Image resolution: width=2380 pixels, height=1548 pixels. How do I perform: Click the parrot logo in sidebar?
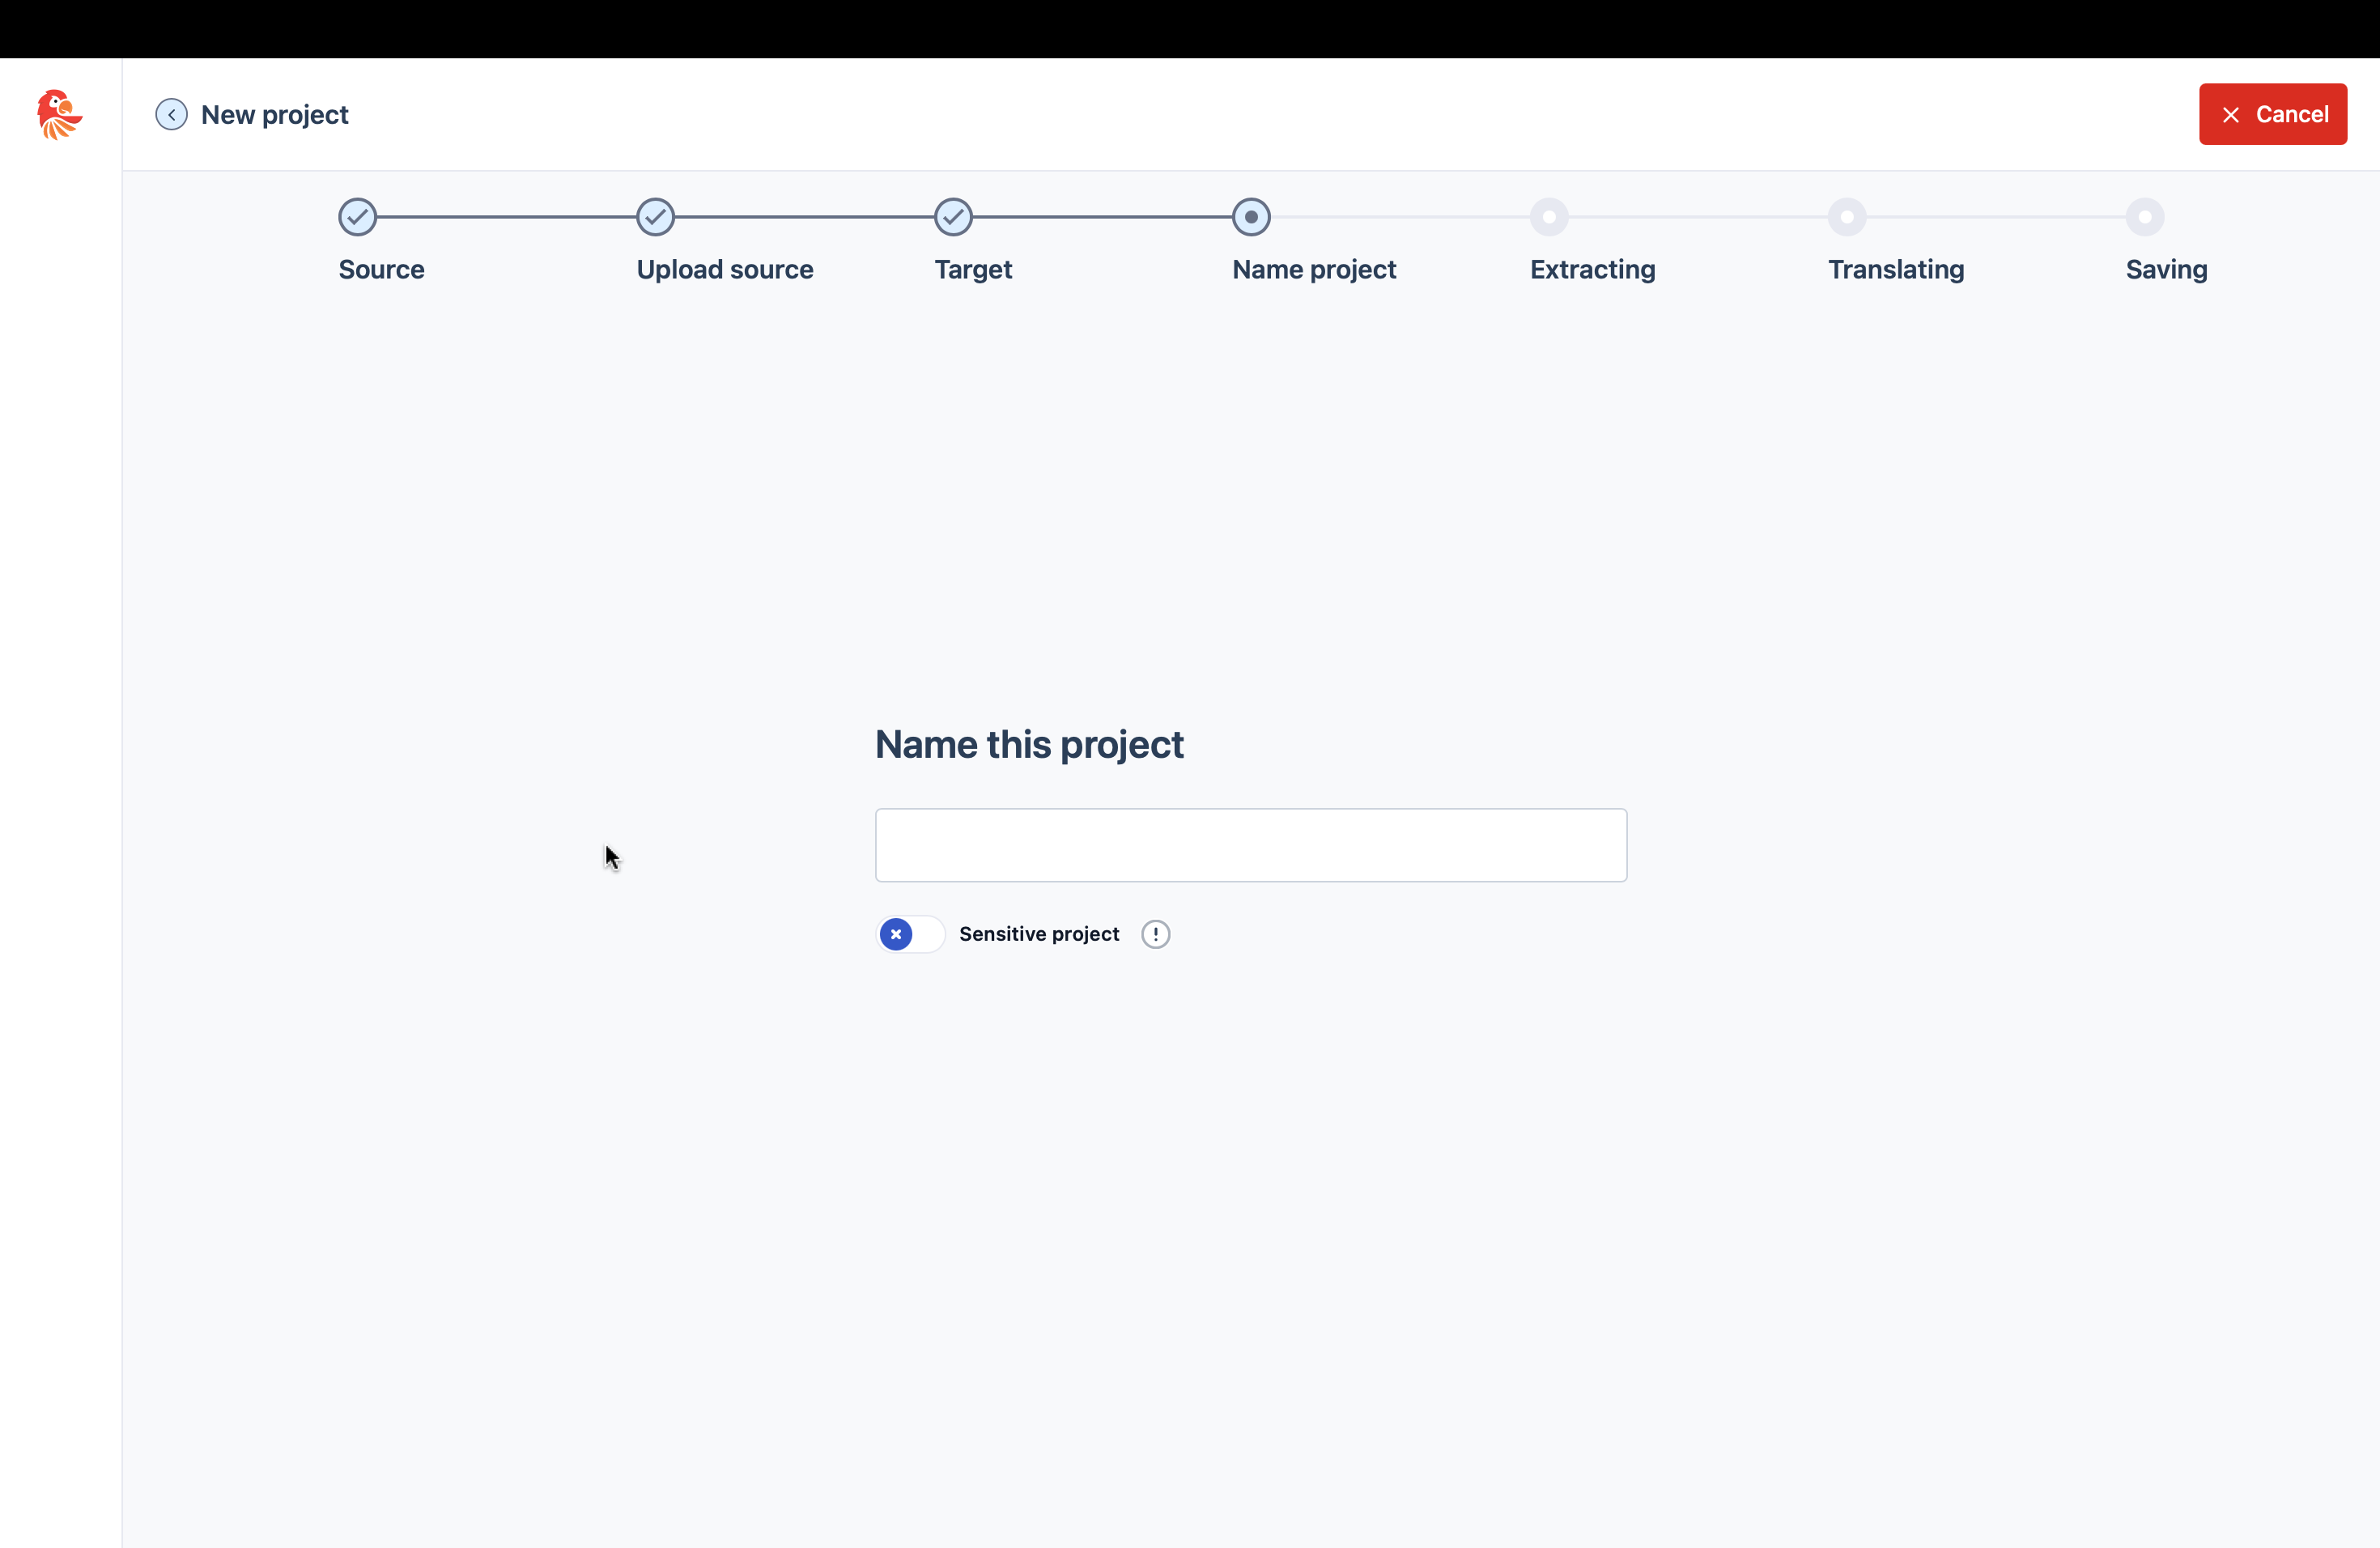[x=59, y=114]
